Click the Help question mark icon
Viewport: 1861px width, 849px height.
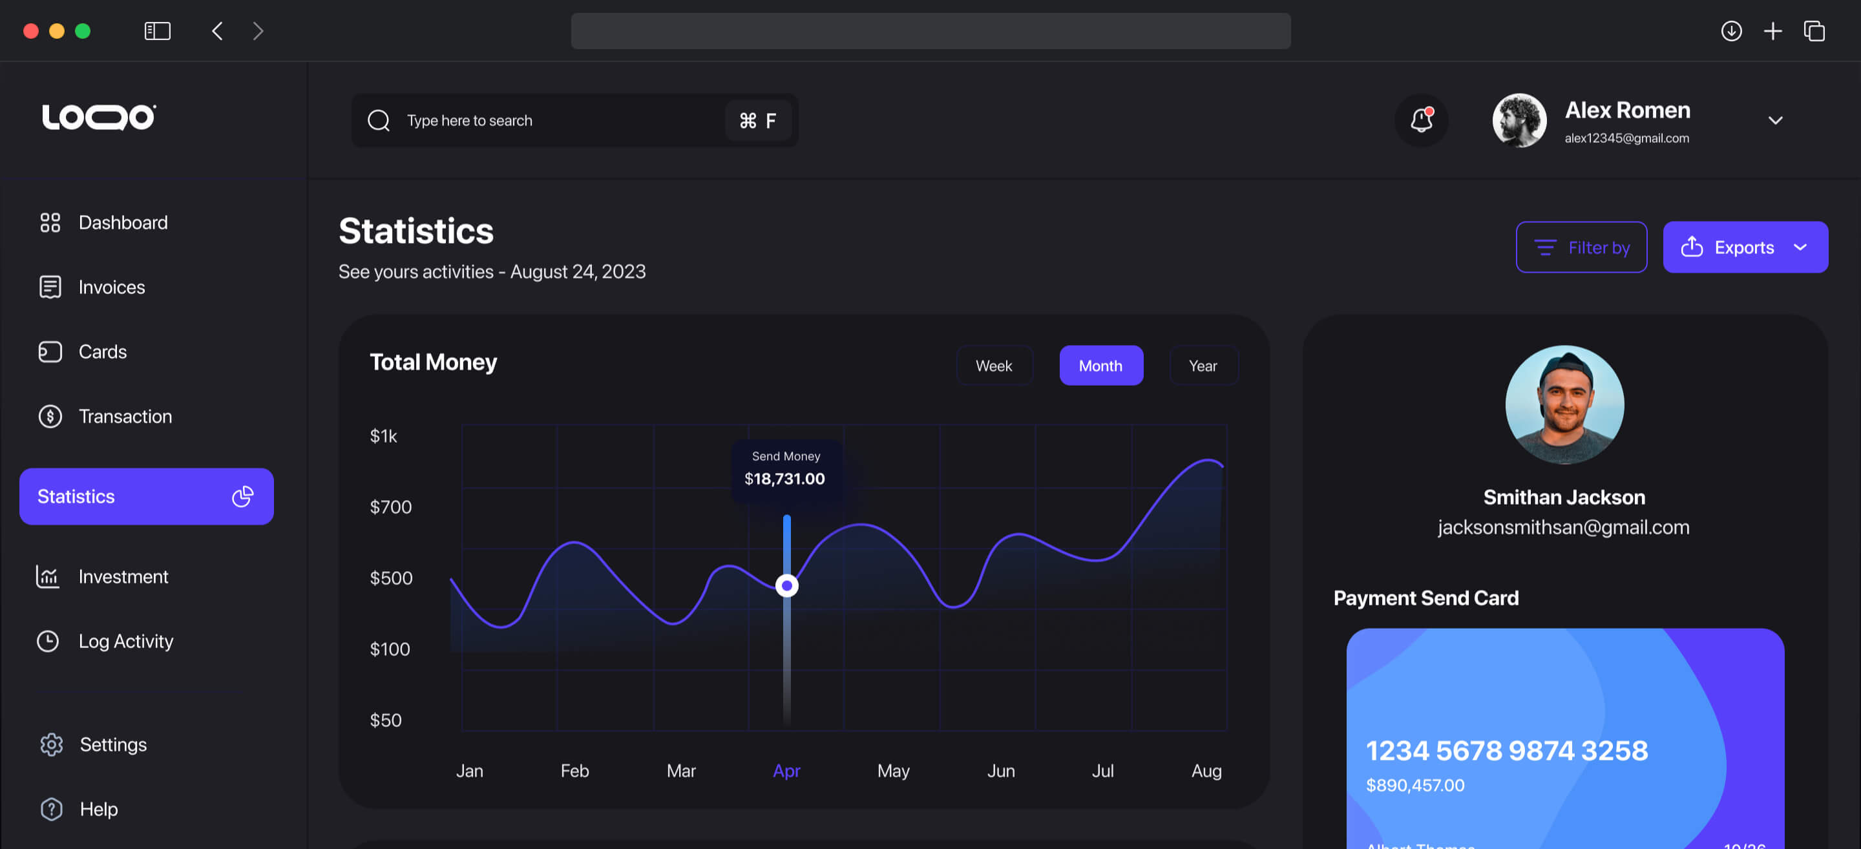[51, 808]
